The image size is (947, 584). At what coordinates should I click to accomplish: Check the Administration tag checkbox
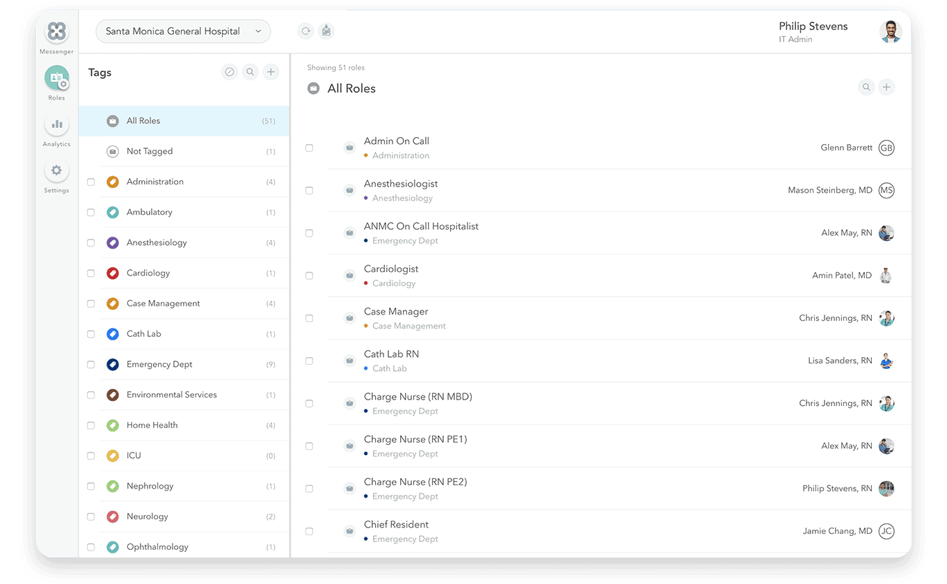[91, 182]
